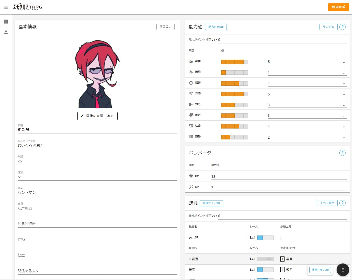The image size is (352, 280).
Task: Click the character portrait image
Action: click(97, 74)
